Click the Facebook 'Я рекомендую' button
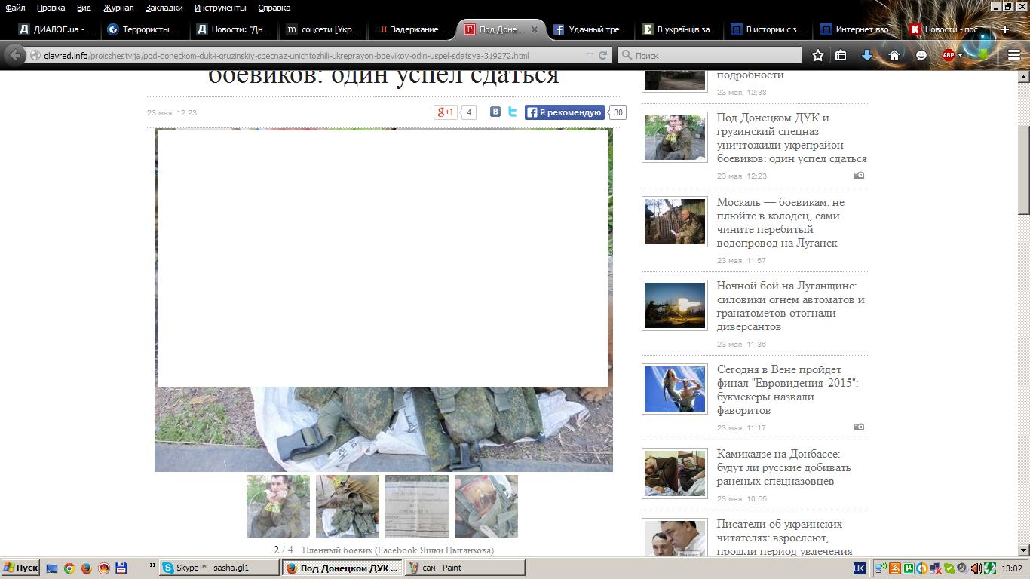The height and width of the screenshot is (579, 1030). point(565,112)
